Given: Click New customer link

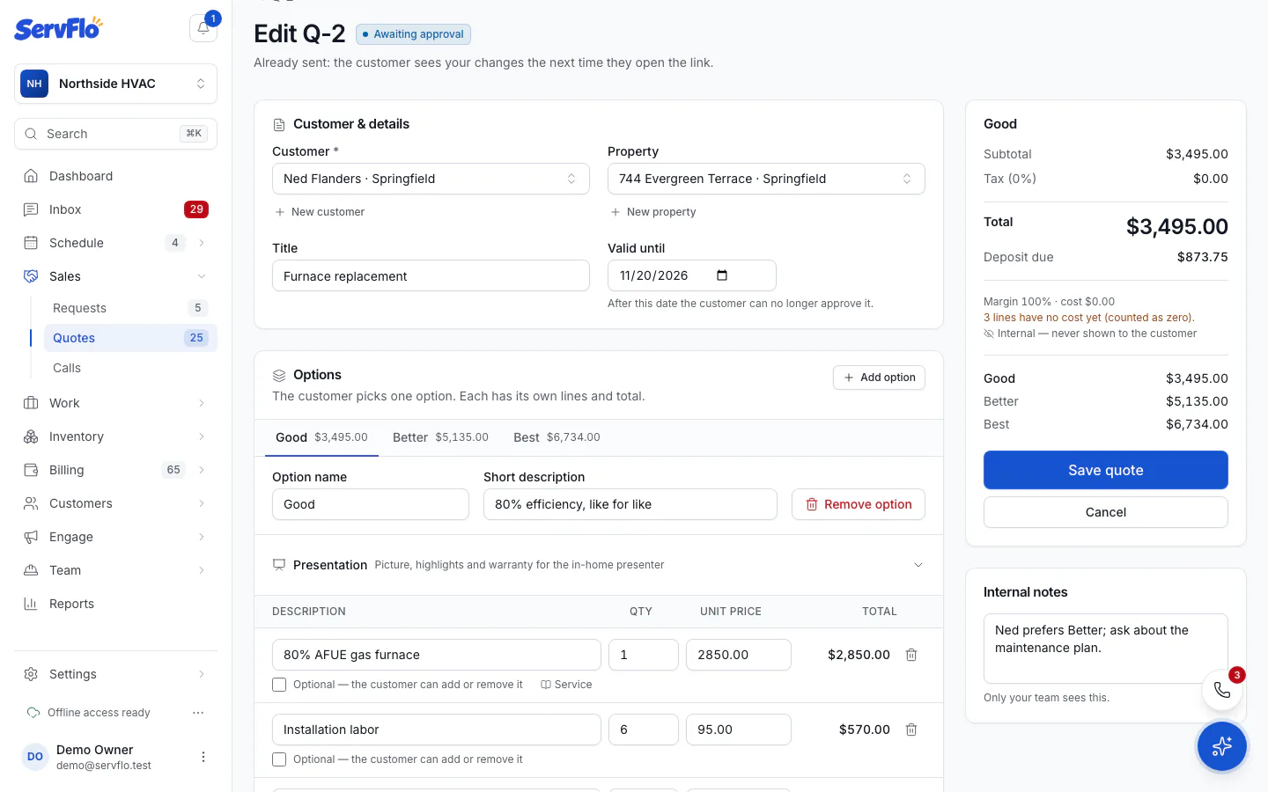Looking at the screenshot, I should pyautogui.click(x=320, y=212).
